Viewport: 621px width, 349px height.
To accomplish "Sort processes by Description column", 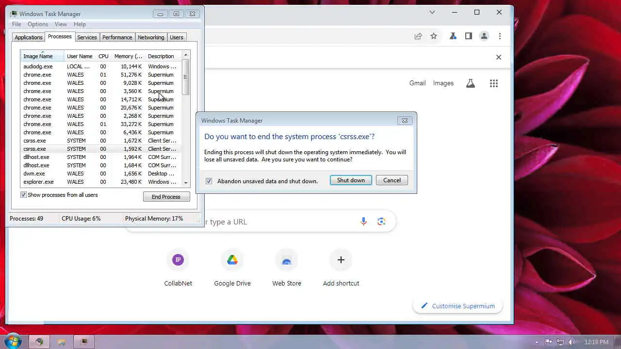I will 163,56.
